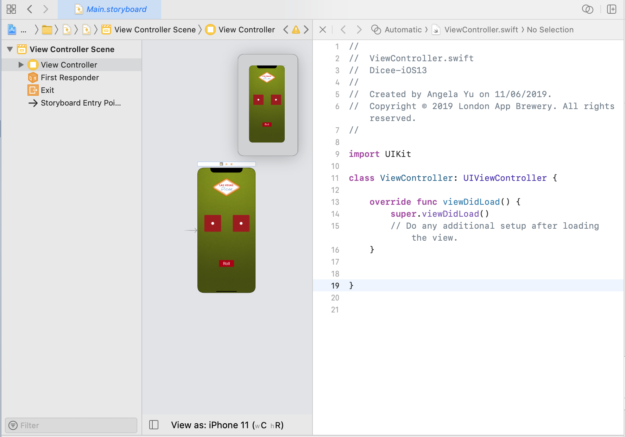Screen dimensions: 625x437
Task: Click the Roll button on canvas
Action: 226,264
